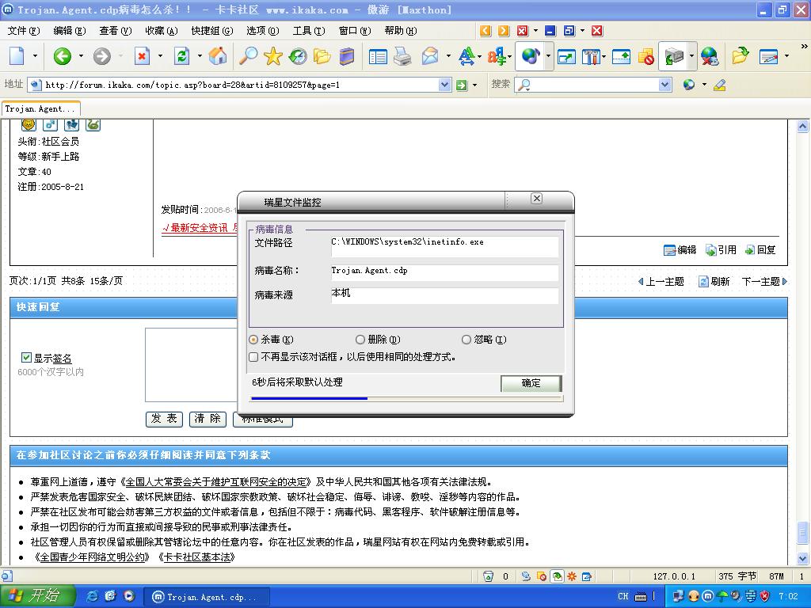Click the new blank page icon

click(x=17, y=56)
